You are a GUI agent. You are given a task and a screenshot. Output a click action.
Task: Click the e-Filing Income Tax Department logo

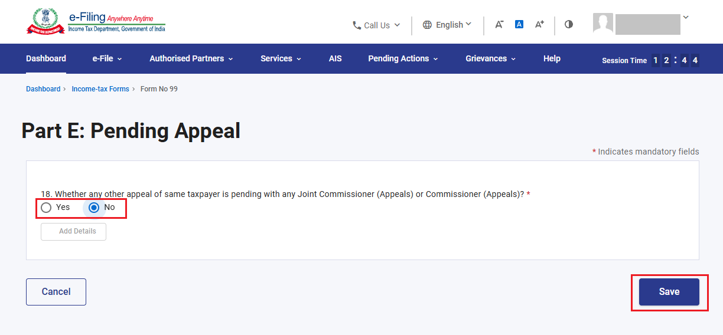(96, 21)
